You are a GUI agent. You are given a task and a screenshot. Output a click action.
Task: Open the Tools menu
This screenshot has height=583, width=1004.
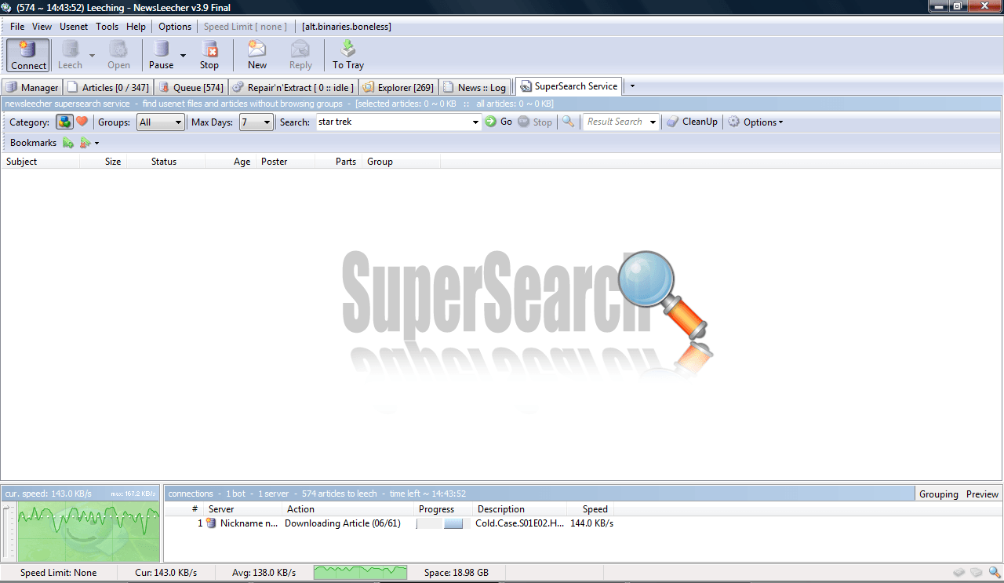(107, 27)
